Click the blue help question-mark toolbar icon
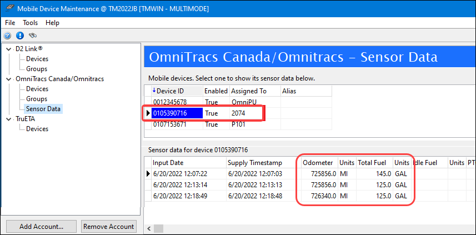 tap(8, 36)
